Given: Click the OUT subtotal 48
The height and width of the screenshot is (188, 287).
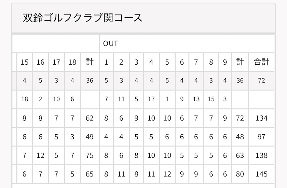Looking at the screenshot, I should point(240,137).
